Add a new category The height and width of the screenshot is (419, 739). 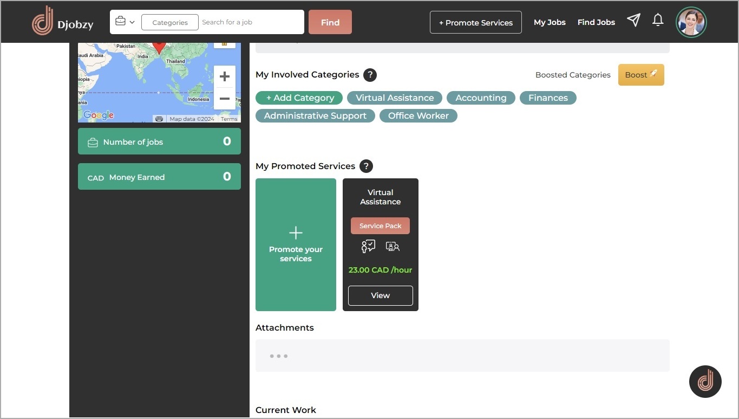tap(299, 98)
